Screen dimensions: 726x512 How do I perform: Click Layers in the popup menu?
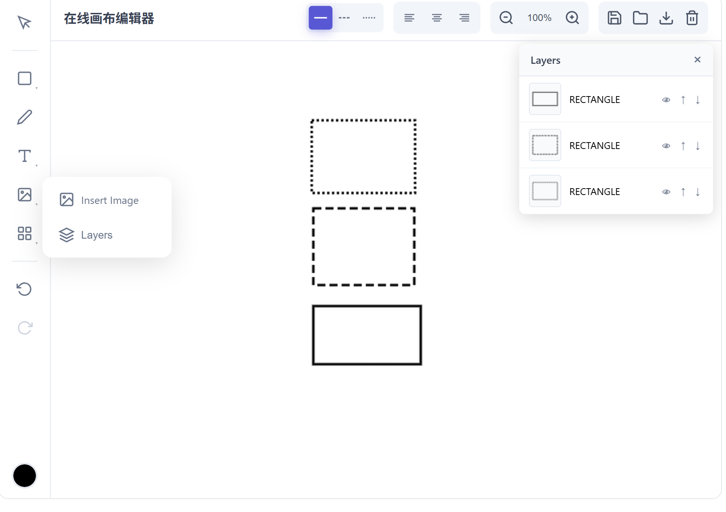(x=97, y=235)
